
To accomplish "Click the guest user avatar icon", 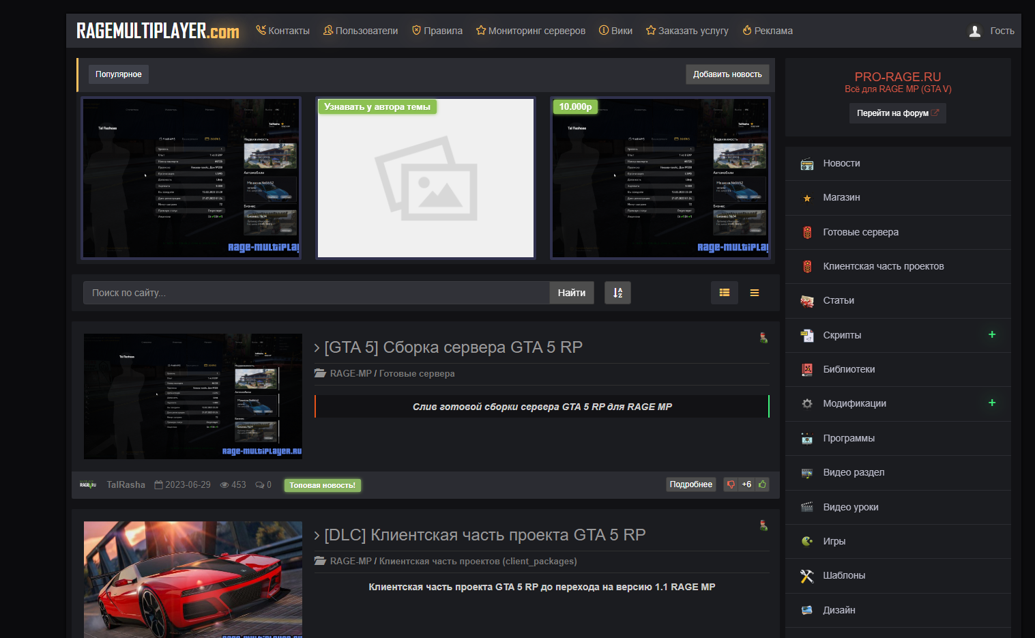I will [975, 31].
